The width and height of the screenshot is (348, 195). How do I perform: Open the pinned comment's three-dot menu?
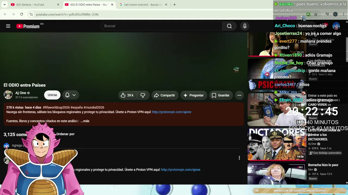point(239,158)
